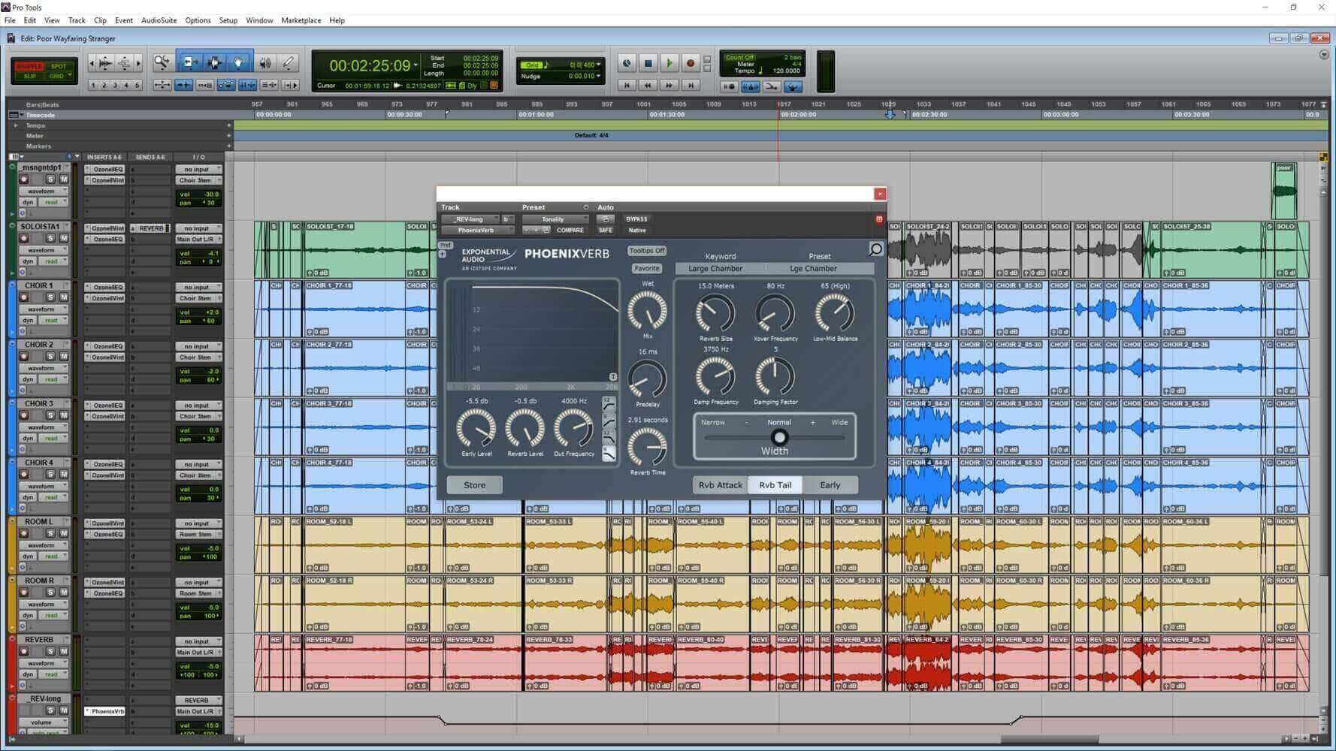
Task: Mute the ROOM L track
Action: pyautogui.click(x=63, y=533)
